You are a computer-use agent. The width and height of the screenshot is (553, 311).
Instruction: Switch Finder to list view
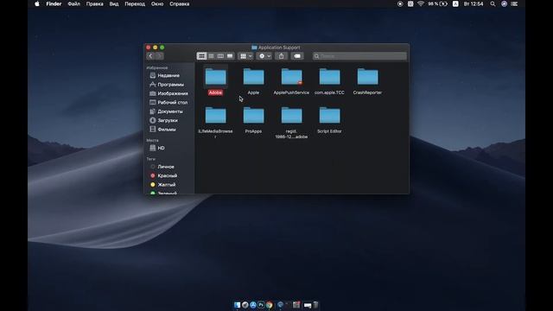click(211, 56)
